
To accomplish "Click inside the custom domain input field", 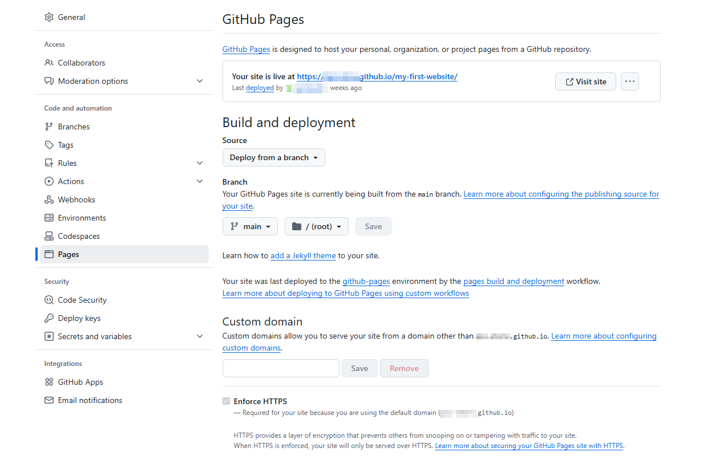I will (281, 368).
